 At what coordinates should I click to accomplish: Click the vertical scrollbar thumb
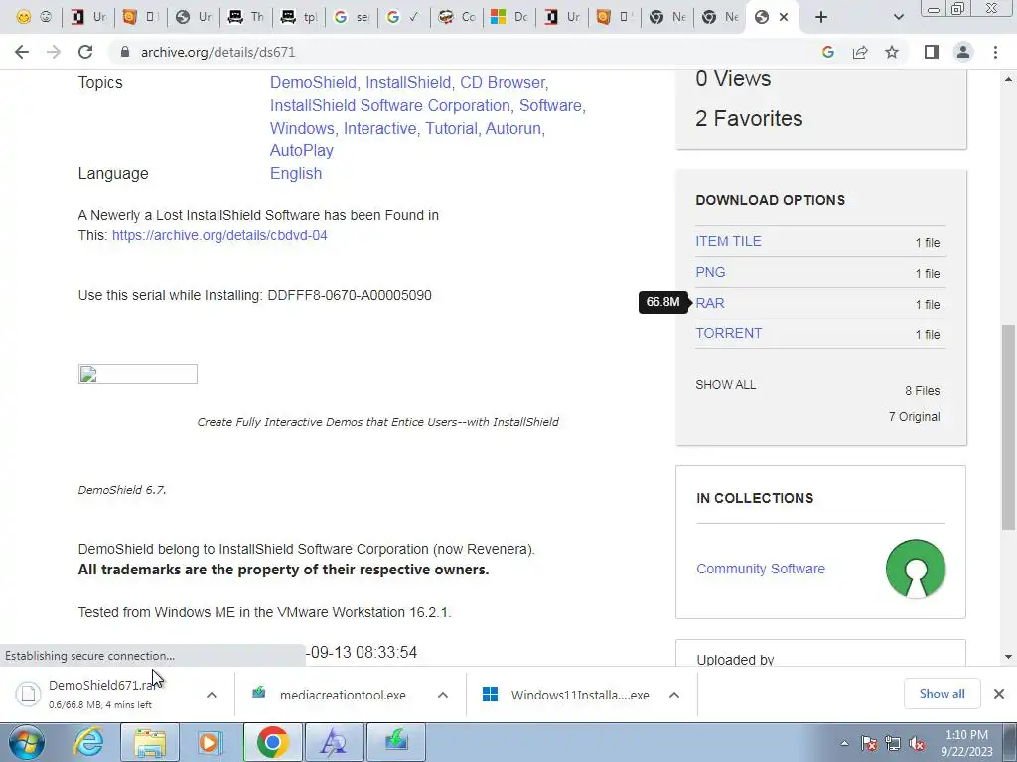(x=1009, y=428)
